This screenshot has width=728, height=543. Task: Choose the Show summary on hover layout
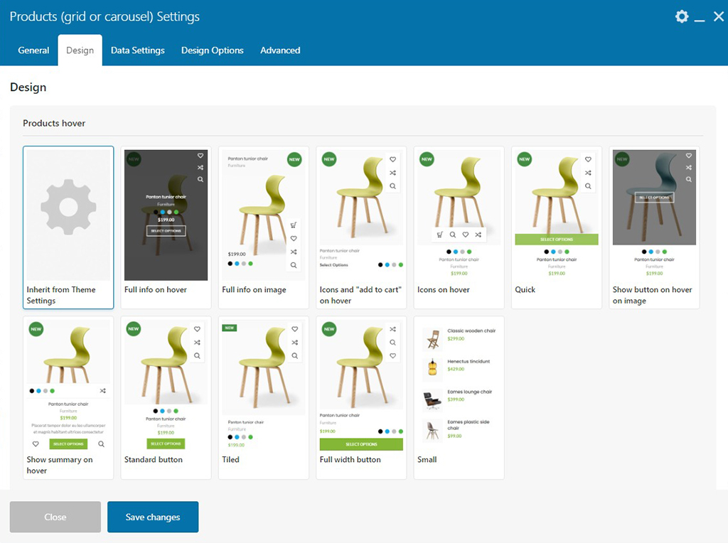pyautogui.click(x=68, y=396)
